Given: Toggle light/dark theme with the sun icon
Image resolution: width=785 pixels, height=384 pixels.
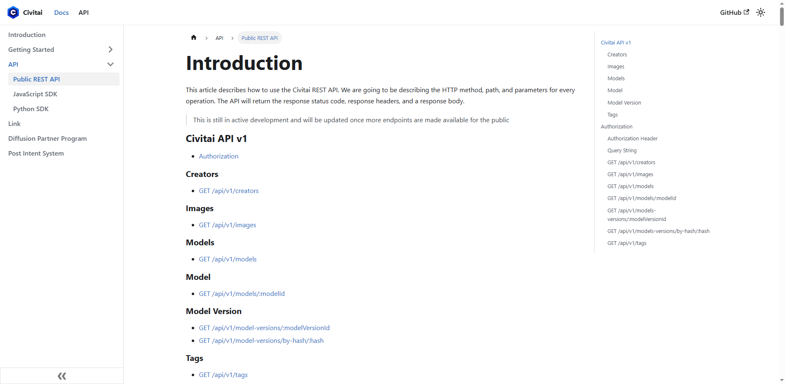Looking at the screenshot, I should tap(761, 12).
